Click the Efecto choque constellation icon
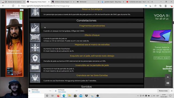Screen dimensions: 174x98 35,38
